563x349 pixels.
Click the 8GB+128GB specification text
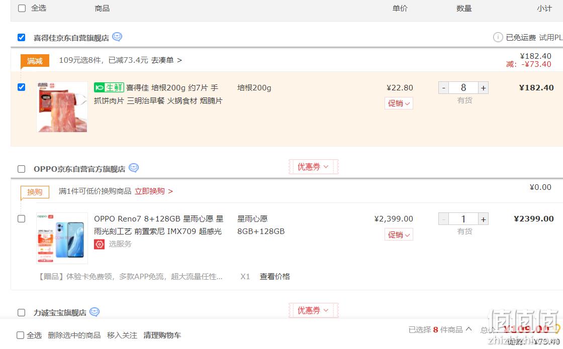pyautogui.click(x=261, y=231)
